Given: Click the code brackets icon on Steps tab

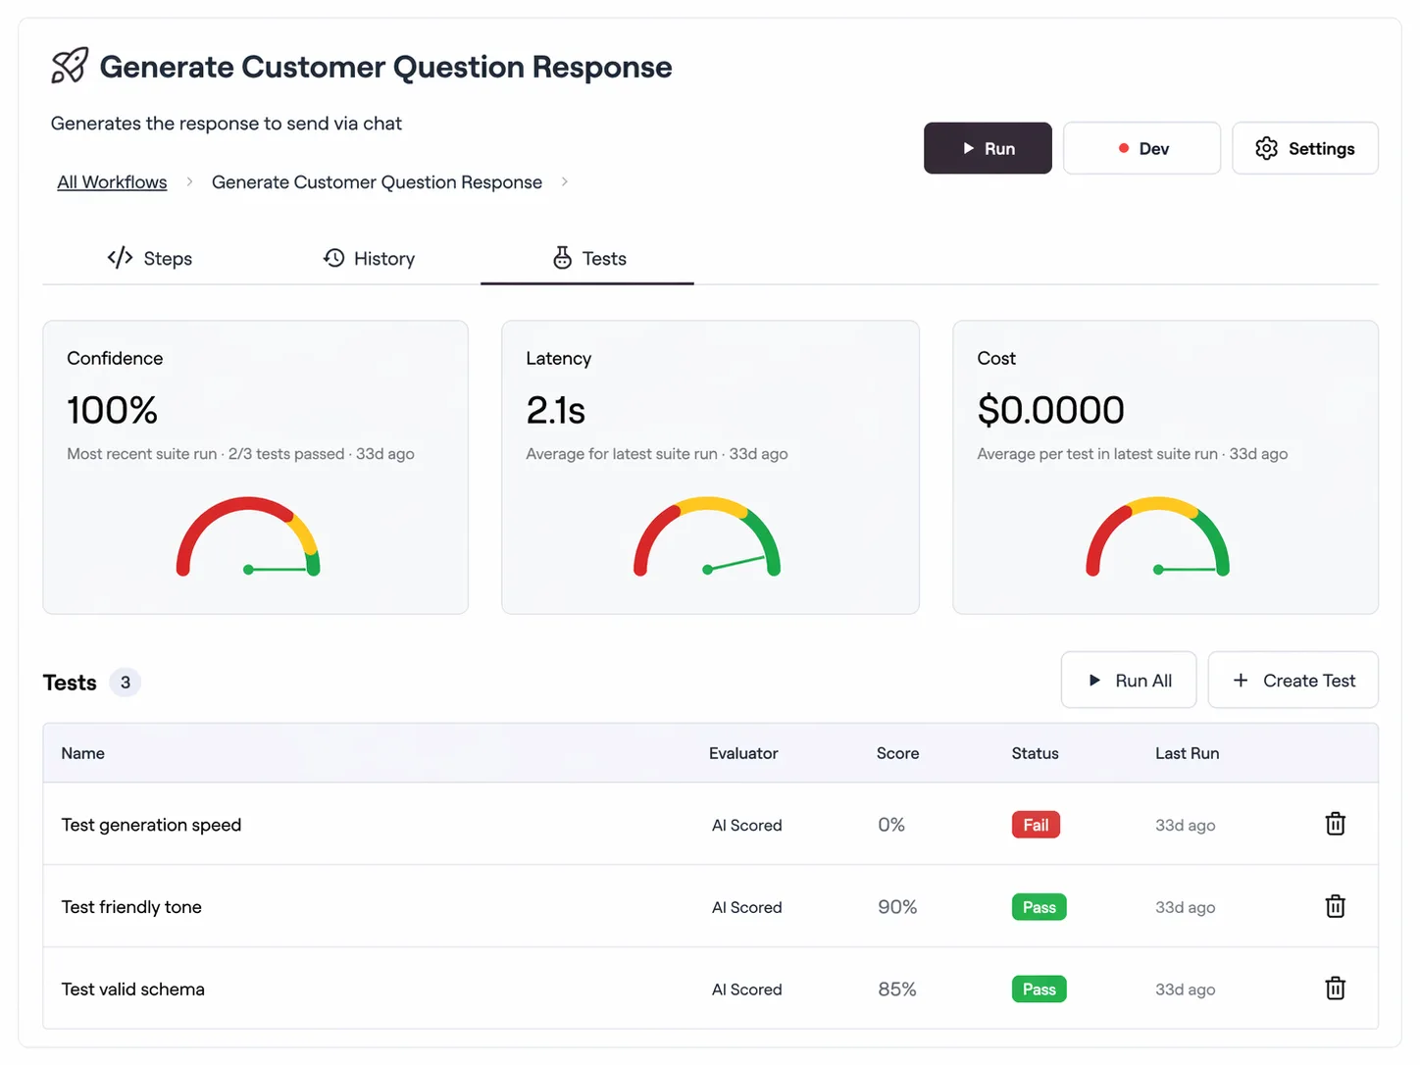Looking at the screenshot, I should click(120, 257).
